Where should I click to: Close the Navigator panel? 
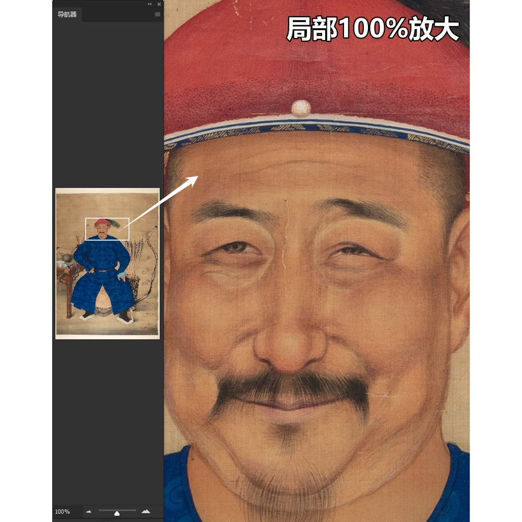[159, 4]
